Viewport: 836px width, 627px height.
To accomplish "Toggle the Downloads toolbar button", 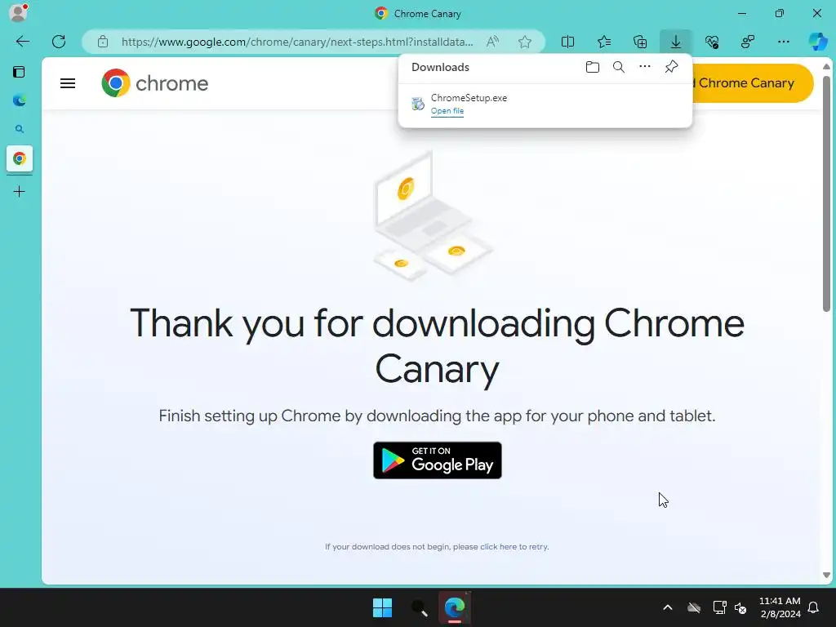I will click(675, 42).
